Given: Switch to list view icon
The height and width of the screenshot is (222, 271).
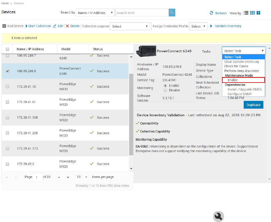Looking at the screenshot, I should pos(246,13).
